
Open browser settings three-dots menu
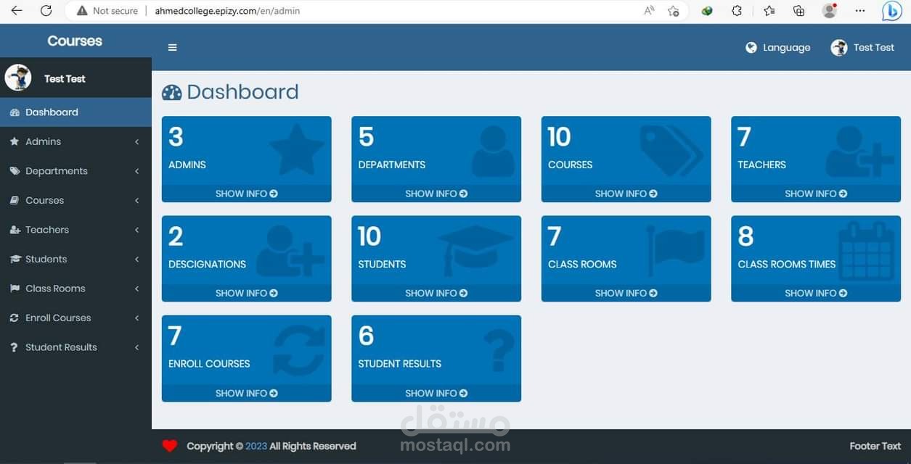pos(860,11)
